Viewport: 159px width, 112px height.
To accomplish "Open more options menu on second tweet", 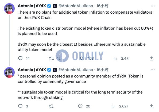I will tap(153, 70).
